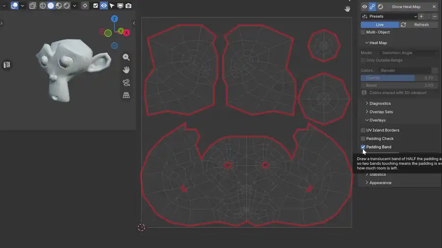The image size is (442, 248).
Task: Switch to material preview shading
Action: (58, 5)
